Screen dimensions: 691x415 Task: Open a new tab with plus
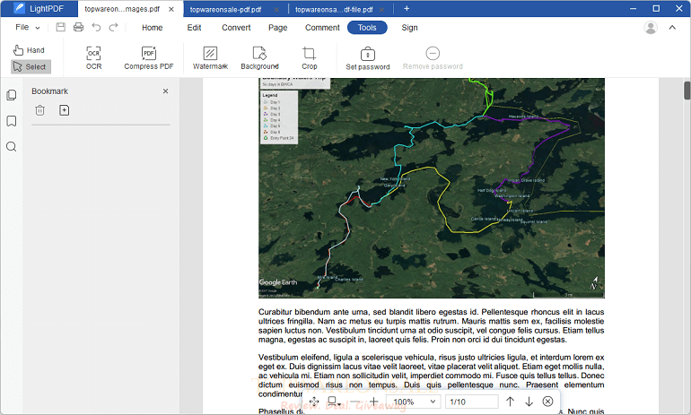[407, 8]
